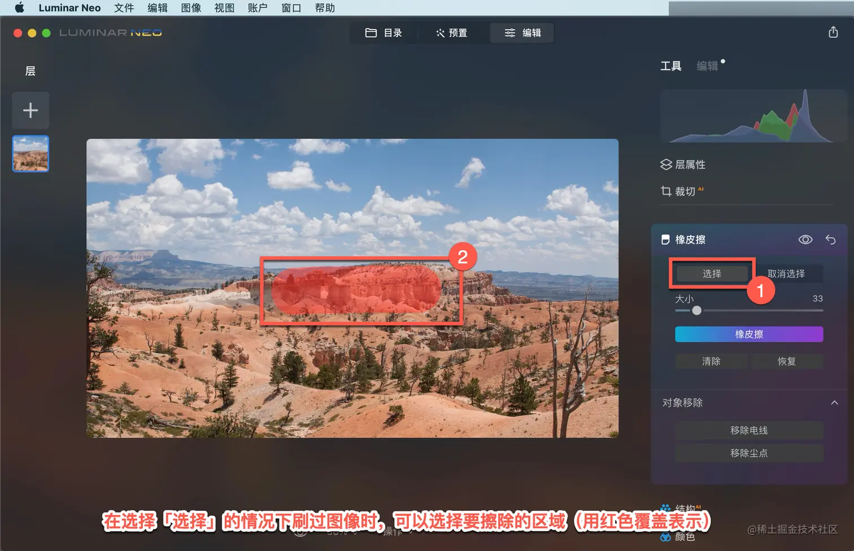The height and width of the screenshot is (551, 854).
Task: Adjust the 大小 size slider handle
Action: coord(696,310)
